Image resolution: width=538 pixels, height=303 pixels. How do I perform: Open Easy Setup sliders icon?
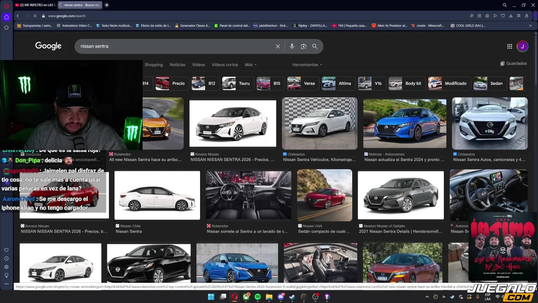(519, 16)
